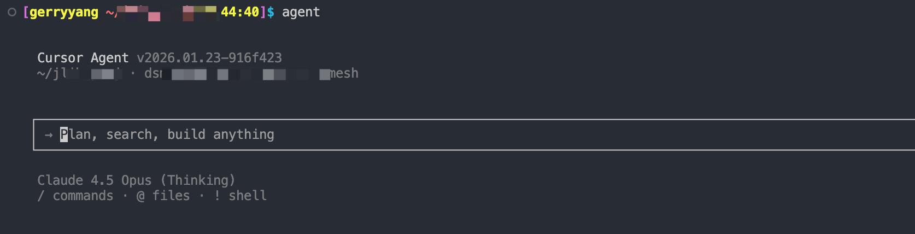Click the word 'anything' in the placeholder
Image resolution: width=915 pixels, height=234 pixels.
pyautogui.click(x=244, y=134)
